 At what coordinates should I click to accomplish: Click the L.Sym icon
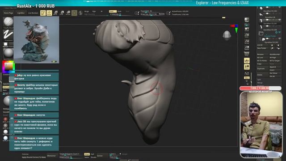coord(247,73)
